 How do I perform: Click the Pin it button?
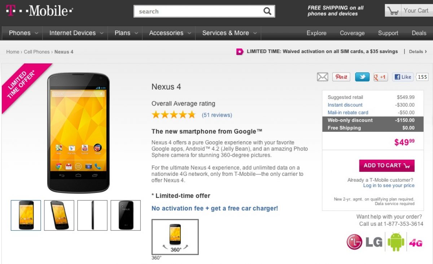point(341,77)
